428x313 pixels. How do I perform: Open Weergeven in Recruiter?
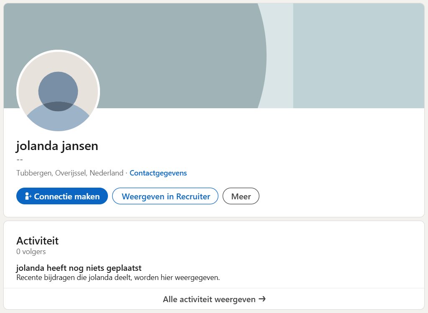point(165,196)
